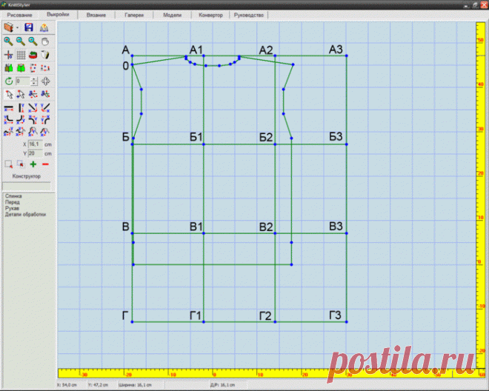Select the red and green tape ring icon
489x391 pixels.
(x=33, y=55)
